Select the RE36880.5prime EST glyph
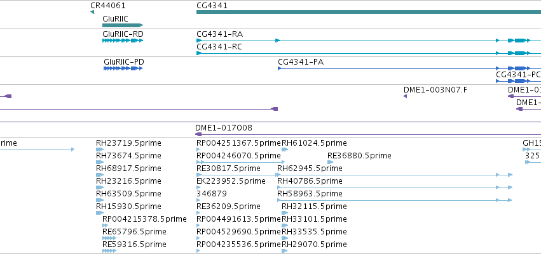Viewport: 541px width, 254px height. [330, 162]
